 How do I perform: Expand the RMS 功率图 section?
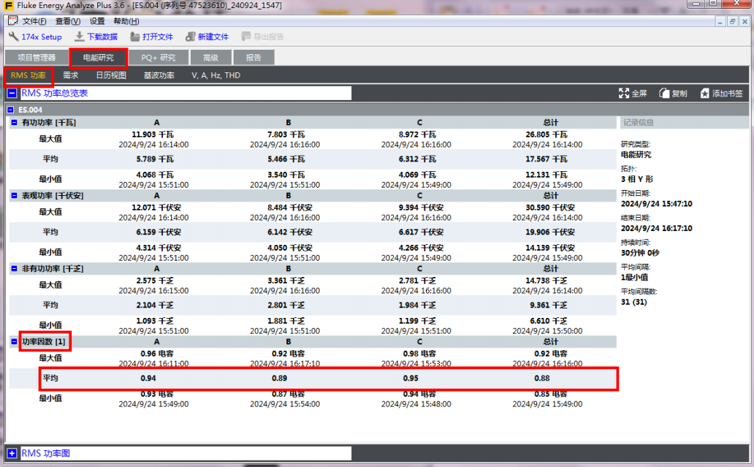click(12, 454)
